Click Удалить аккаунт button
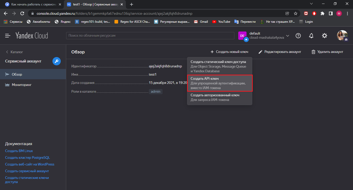This screenshot has width=353, height=190. (327, 52)
